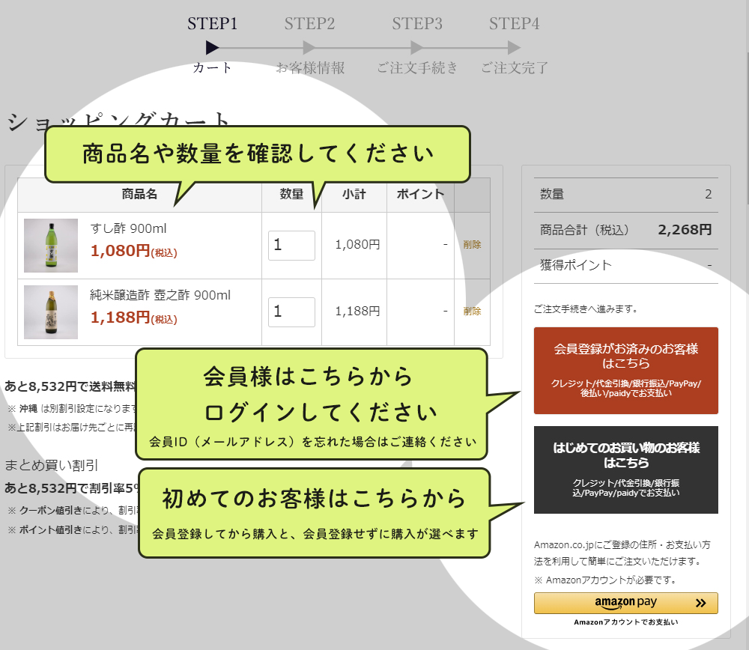Select the カート step label
749x650 pixels.
213,68
